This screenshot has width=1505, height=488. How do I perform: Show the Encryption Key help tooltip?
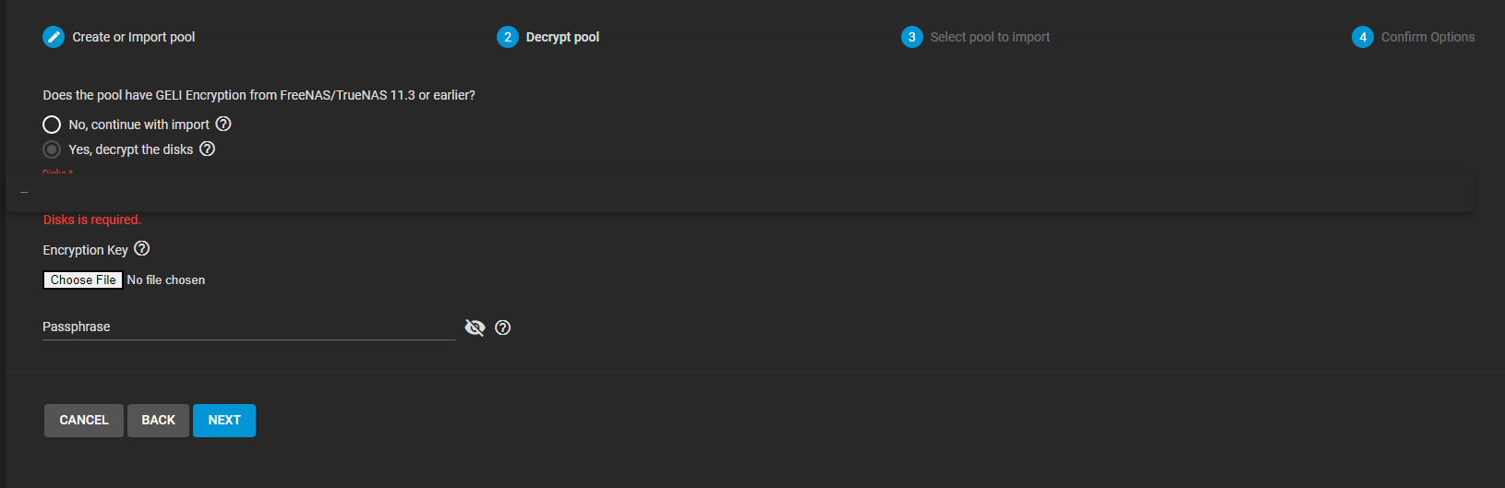[x=141, y=248]
